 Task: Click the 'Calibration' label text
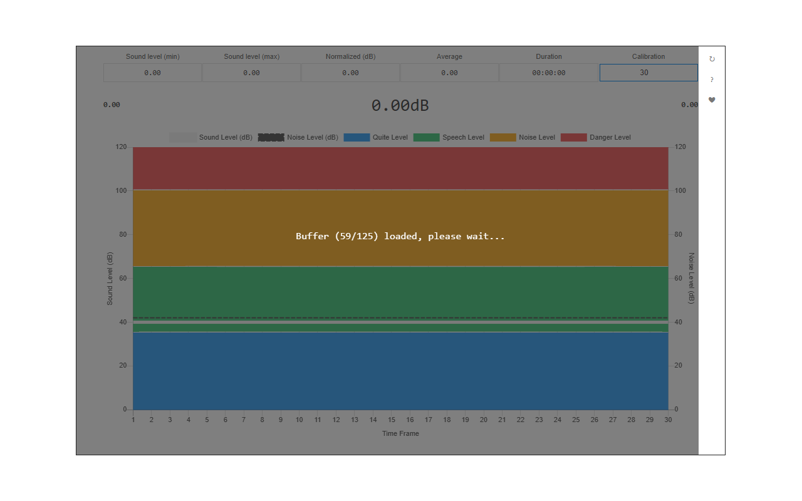[x=648, y=56]
